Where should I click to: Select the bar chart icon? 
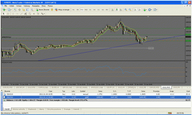coord(112,10)
